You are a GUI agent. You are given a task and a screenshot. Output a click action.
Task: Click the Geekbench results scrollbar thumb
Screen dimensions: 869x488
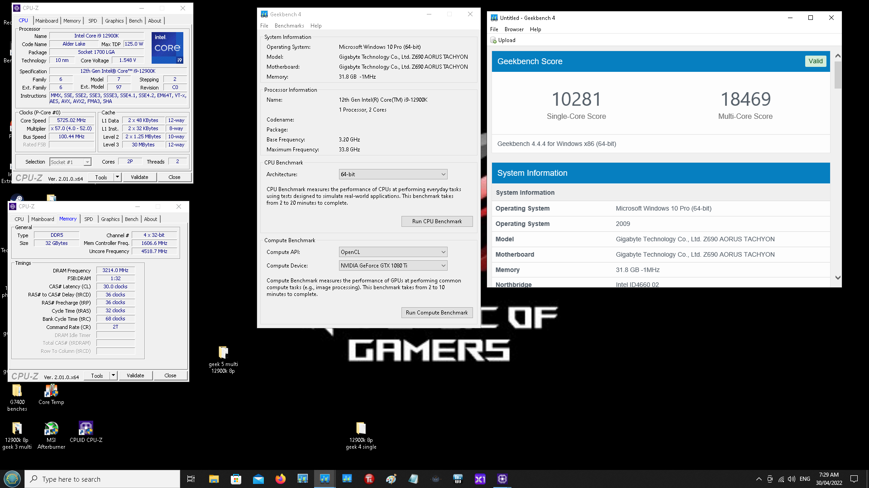click(x=838, y=75)
